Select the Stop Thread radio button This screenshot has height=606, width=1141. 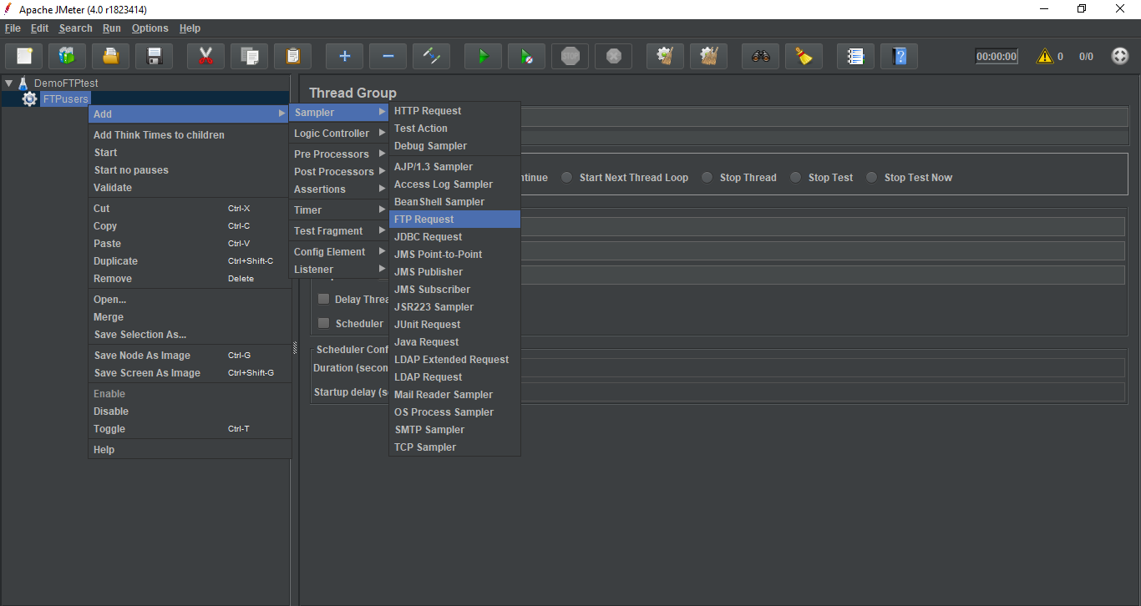pyautogui.click(x=707, y=178)
